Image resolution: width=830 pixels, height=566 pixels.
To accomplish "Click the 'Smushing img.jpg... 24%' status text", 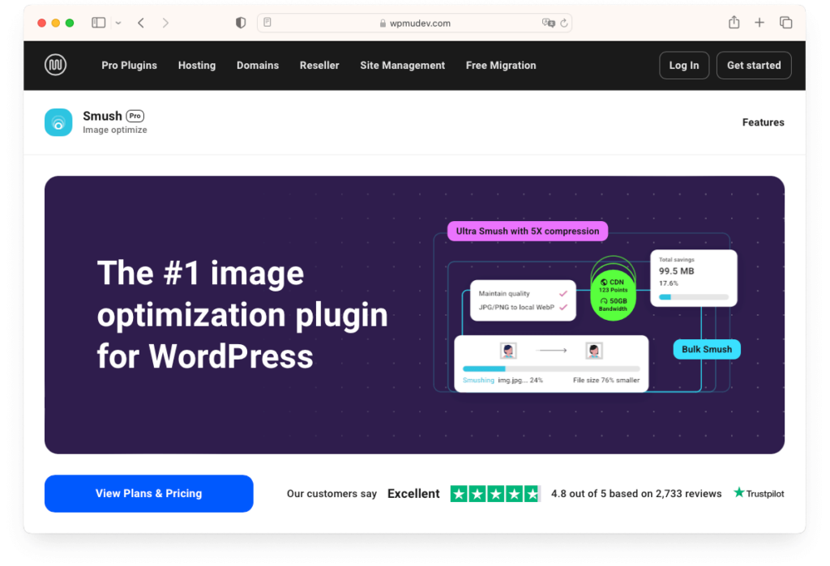I will pyautogui.click(x=503, y=381).
